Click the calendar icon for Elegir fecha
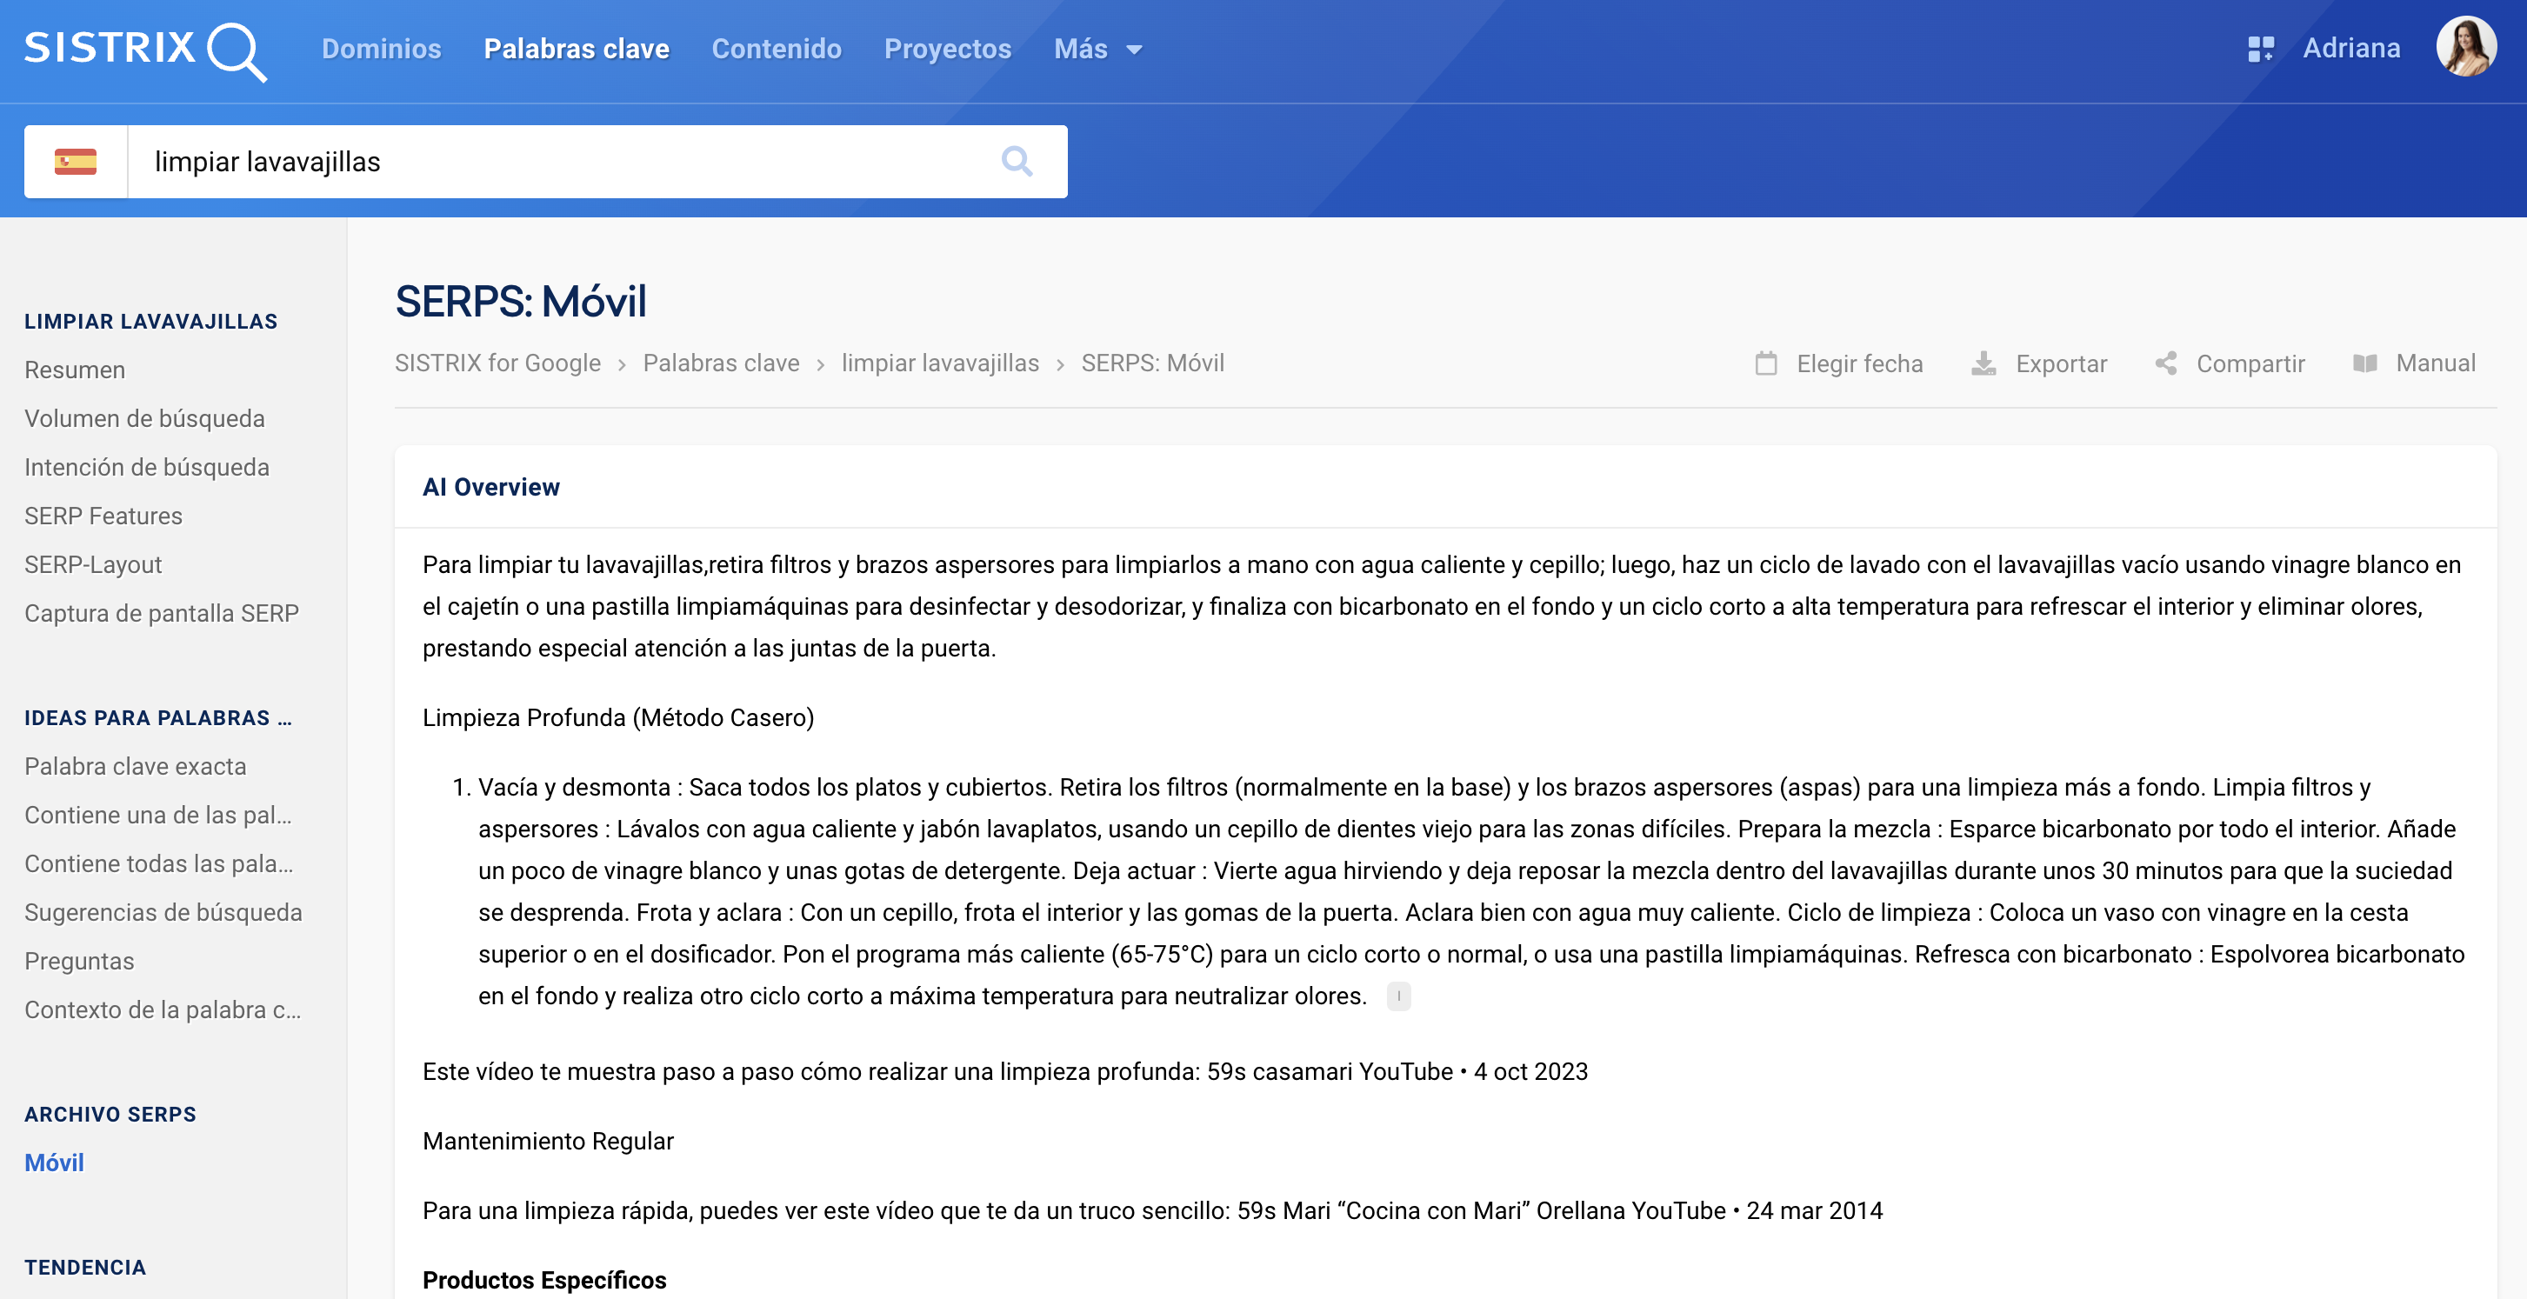The image size is (2527, 1299). coord(1766,364)
